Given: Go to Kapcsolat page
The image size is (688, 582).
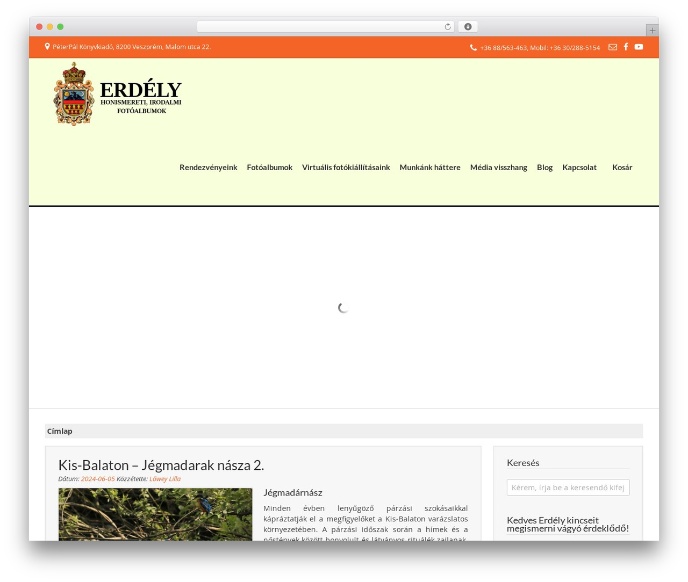Looking at the screenshot, I should tap(579, 167).
